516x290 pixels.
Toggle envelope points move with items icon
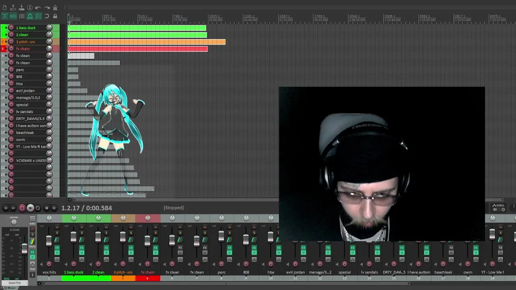(30, 16)
